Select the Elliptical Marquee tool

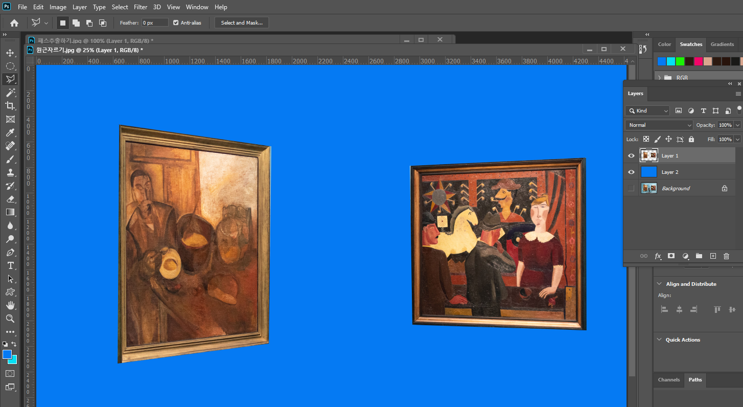(x=10, y=66)
